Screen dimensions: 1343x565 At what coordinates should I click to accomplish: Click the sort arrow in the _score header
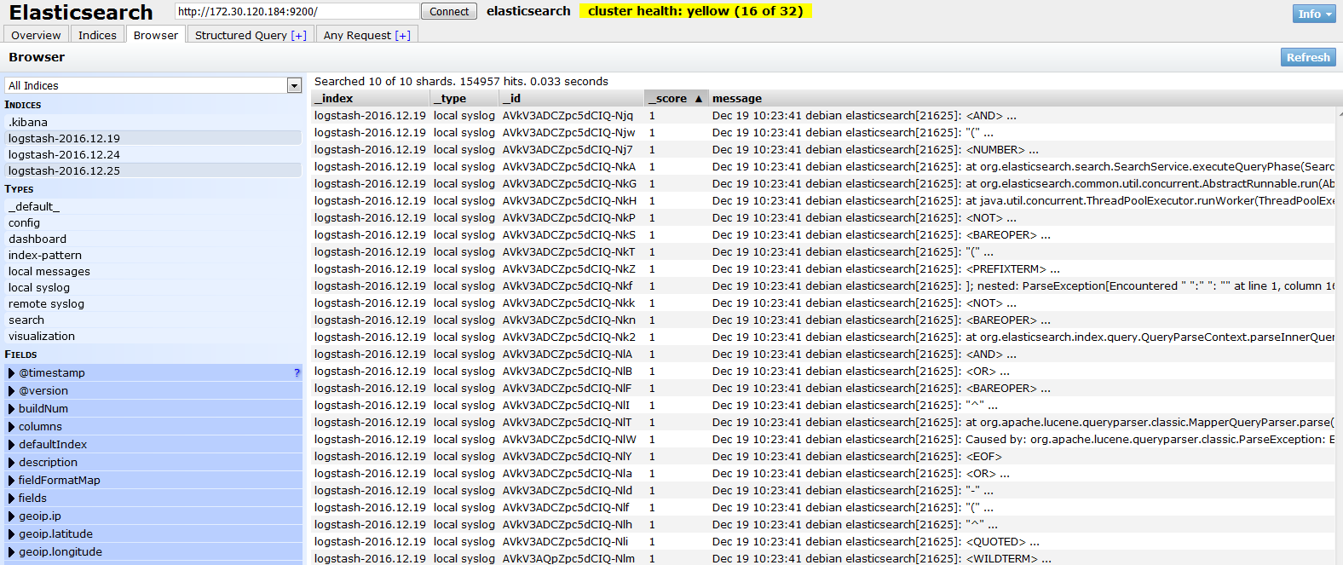click(699, 99)
